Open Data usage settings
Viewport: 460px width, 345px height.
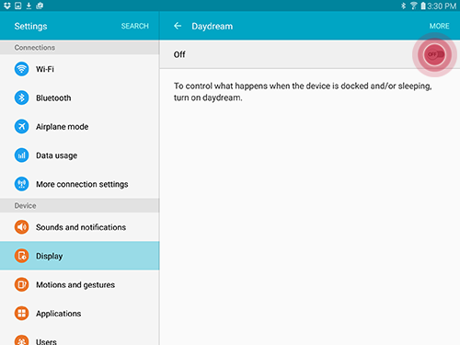(x=80, y=155)
